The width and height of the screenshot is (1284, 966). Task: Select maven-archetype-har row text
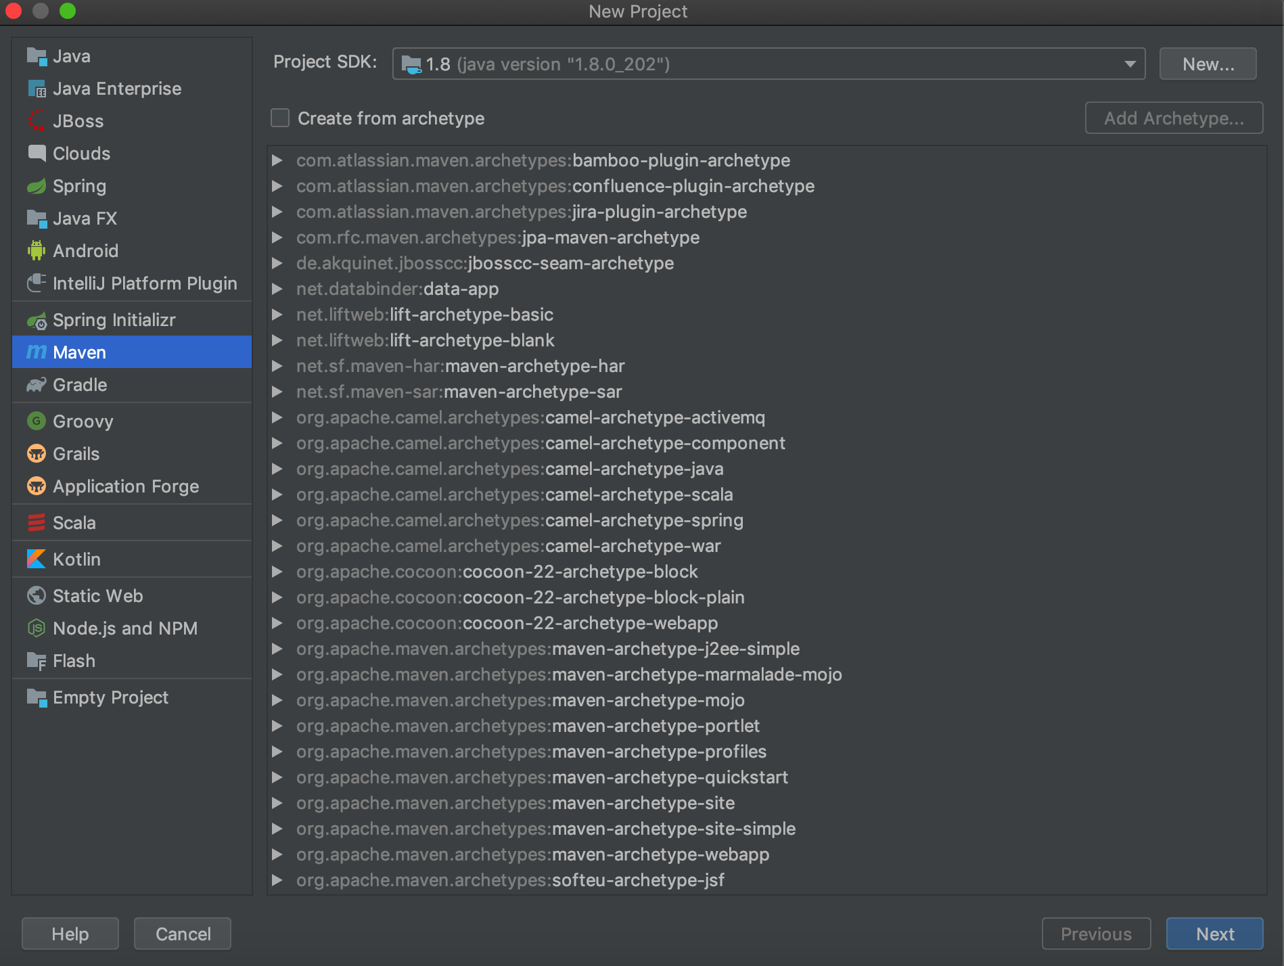click(461, 366)
